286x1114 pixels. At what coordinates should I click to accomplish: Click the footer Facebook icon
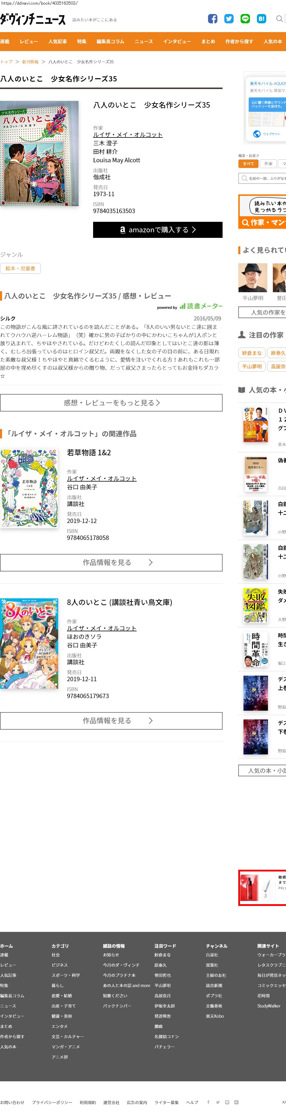[208, 1102]
